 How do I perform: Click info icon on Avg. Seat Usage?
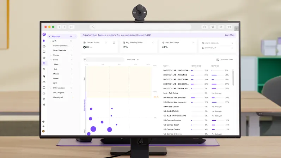coord(193,43)
